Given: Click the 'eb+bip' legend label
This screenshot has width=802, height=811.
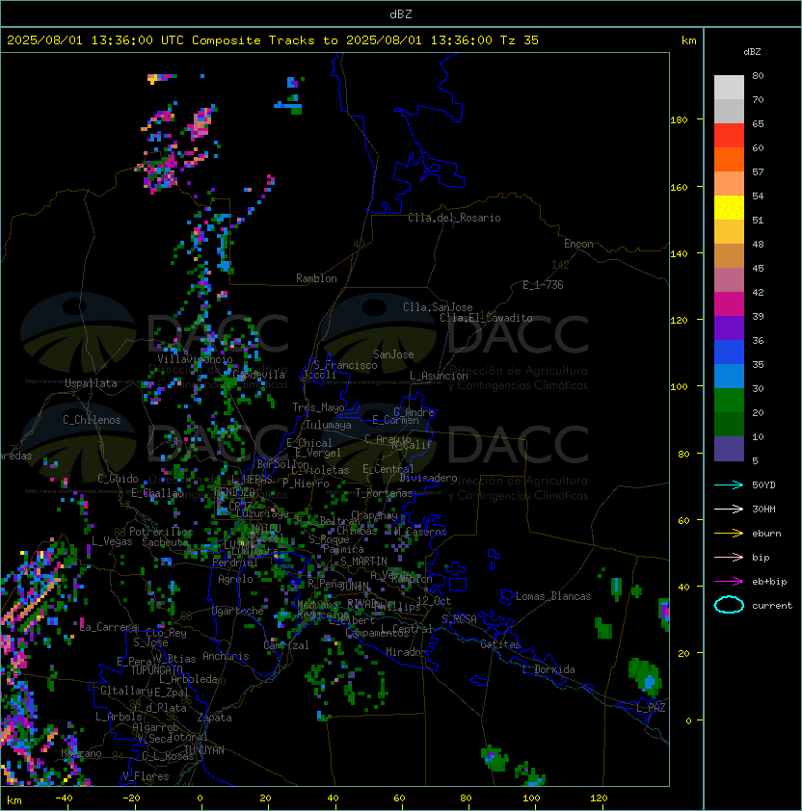Looking at the screenshot, I should click(x=769, y=582).
